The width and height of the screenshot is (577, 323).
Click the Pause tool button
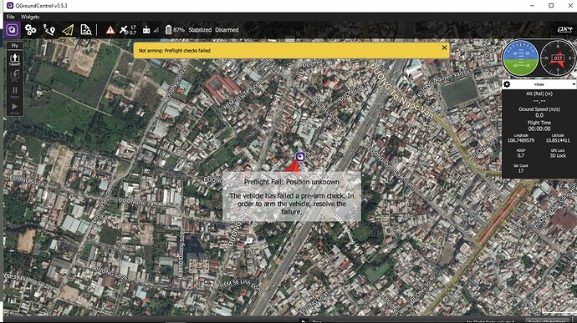point(15,93)
